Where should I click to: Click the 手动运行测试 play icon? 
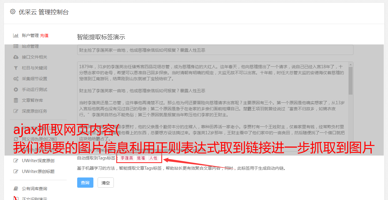point(16,89)
